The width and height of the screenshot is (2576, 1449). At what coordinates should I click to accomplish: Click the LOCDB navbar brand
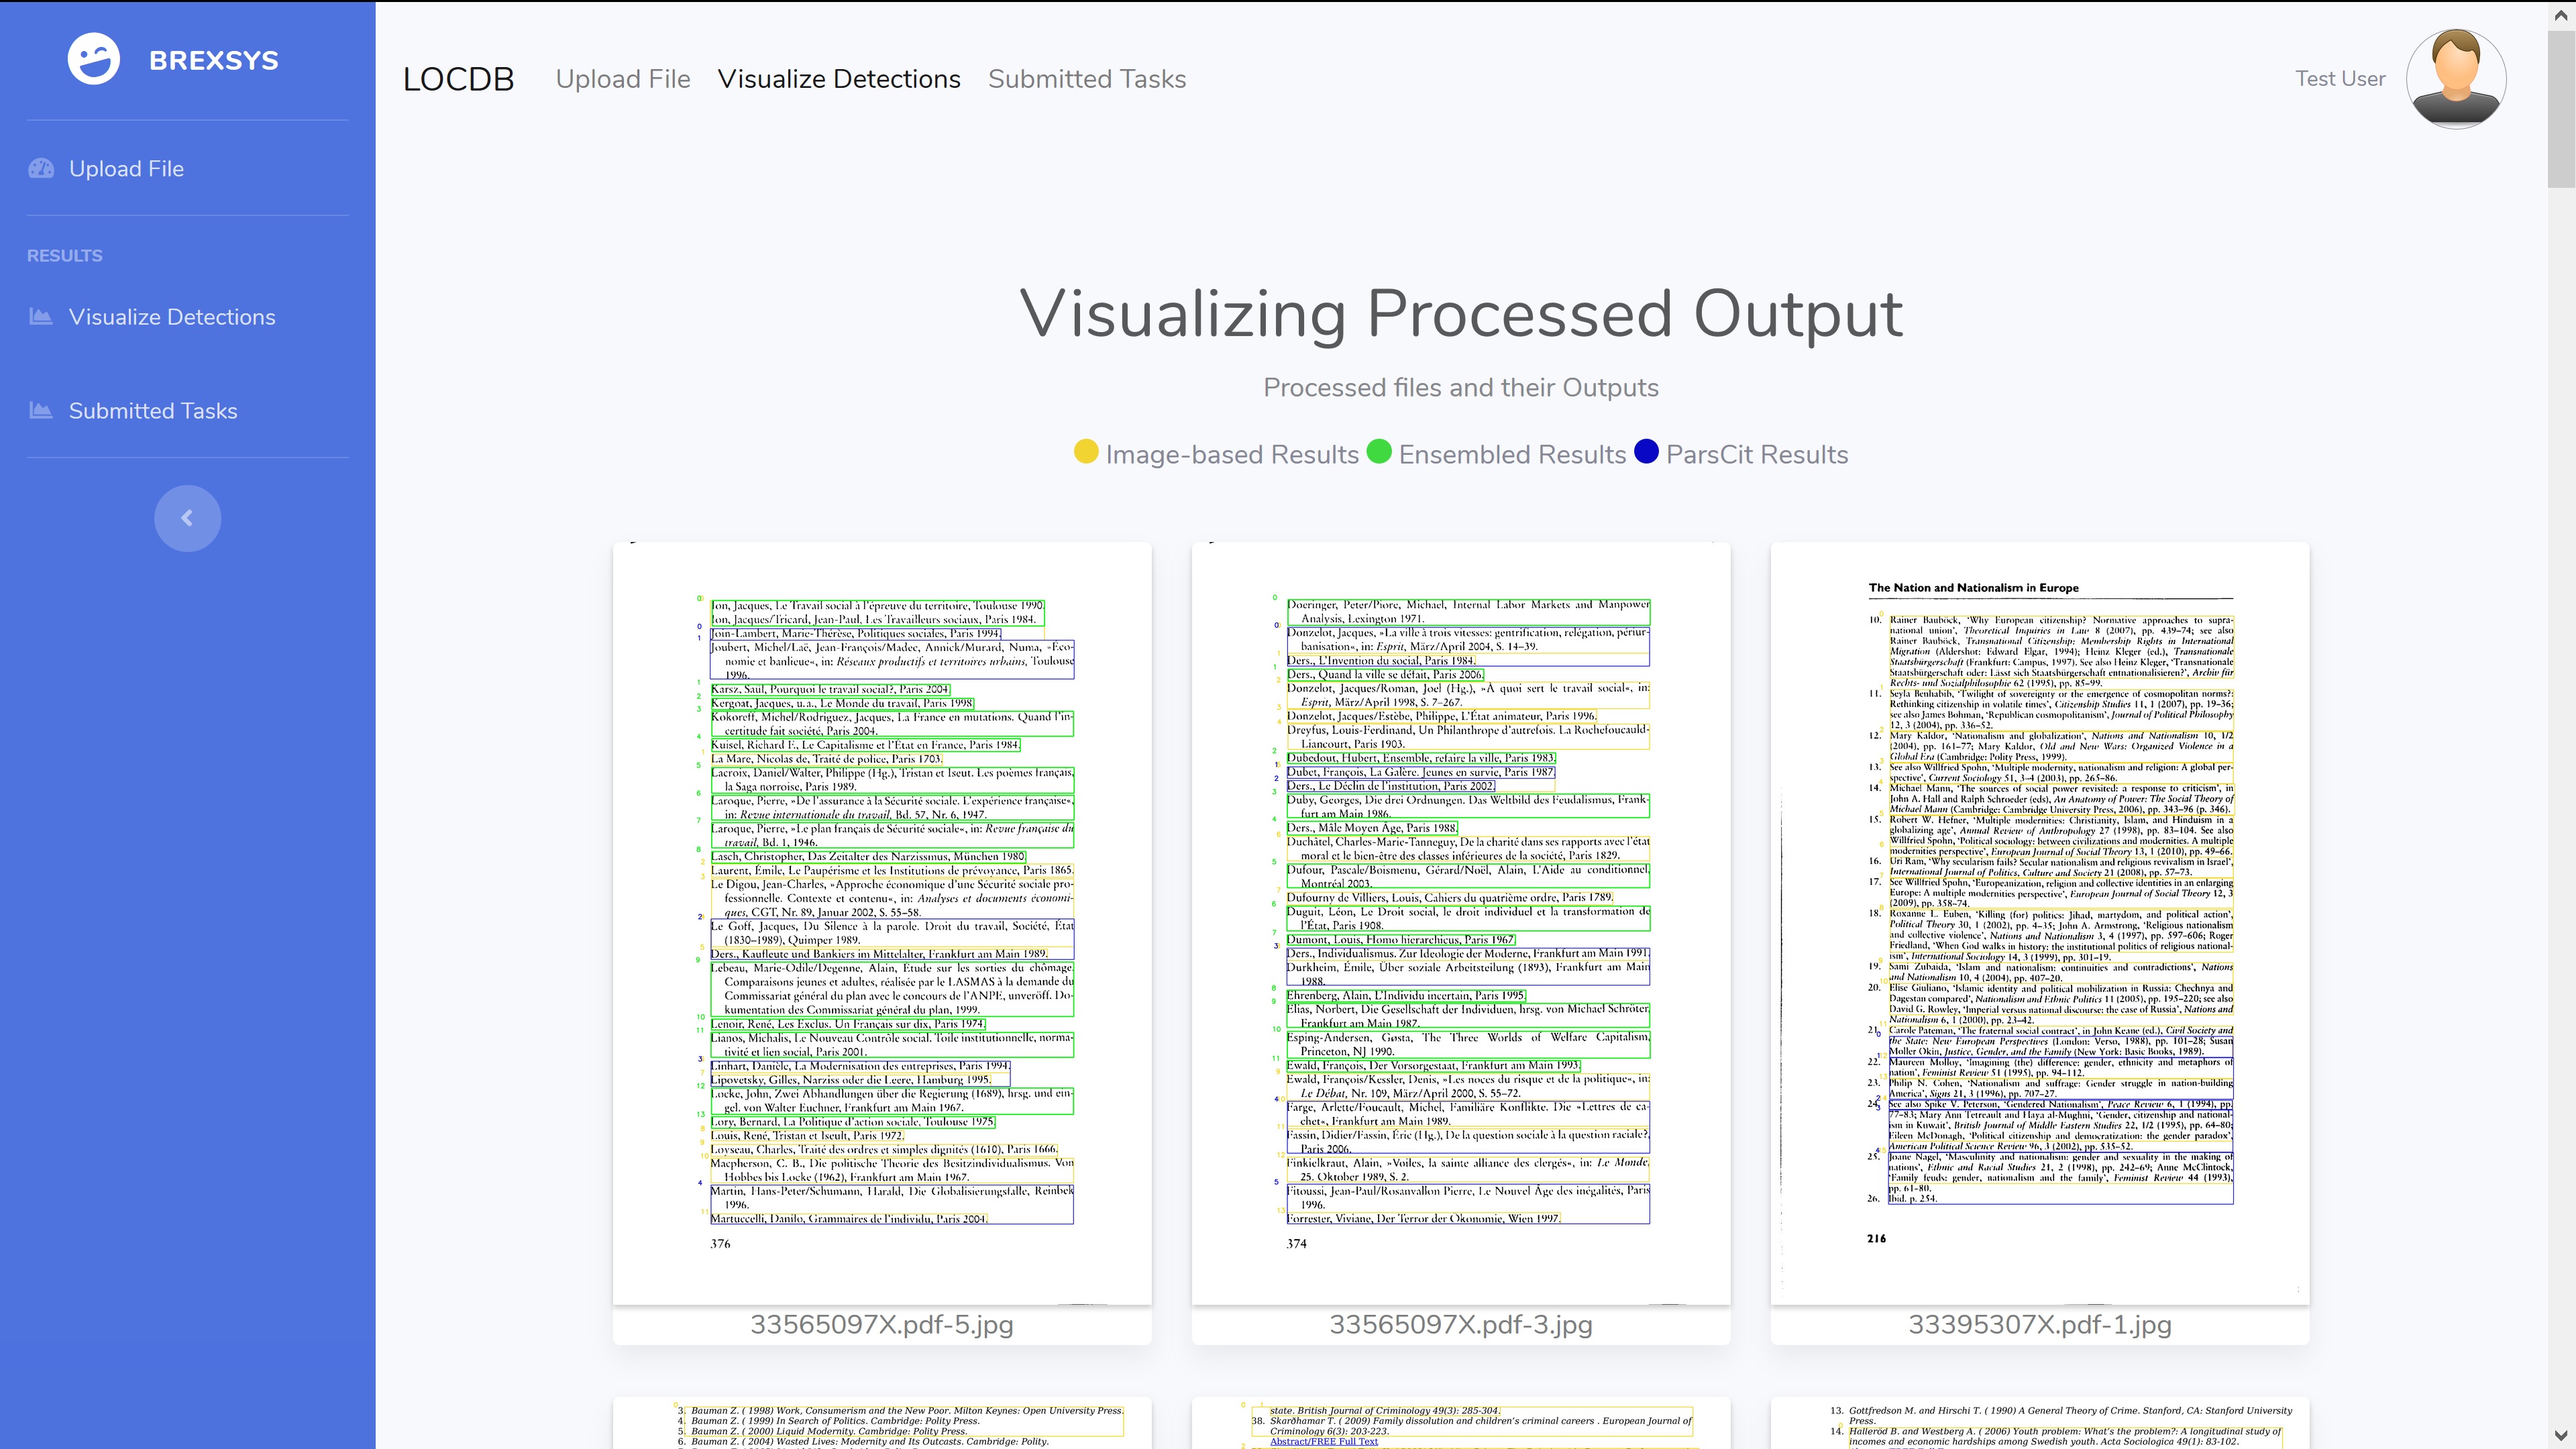pos(458,79)
